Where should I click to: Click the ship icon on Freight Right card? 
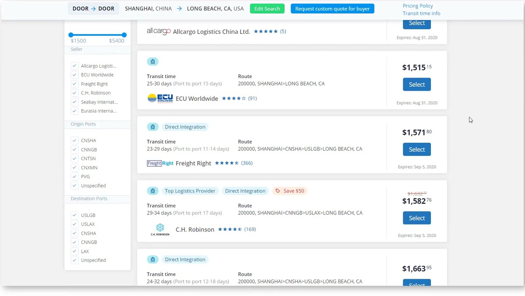[153, 127]
